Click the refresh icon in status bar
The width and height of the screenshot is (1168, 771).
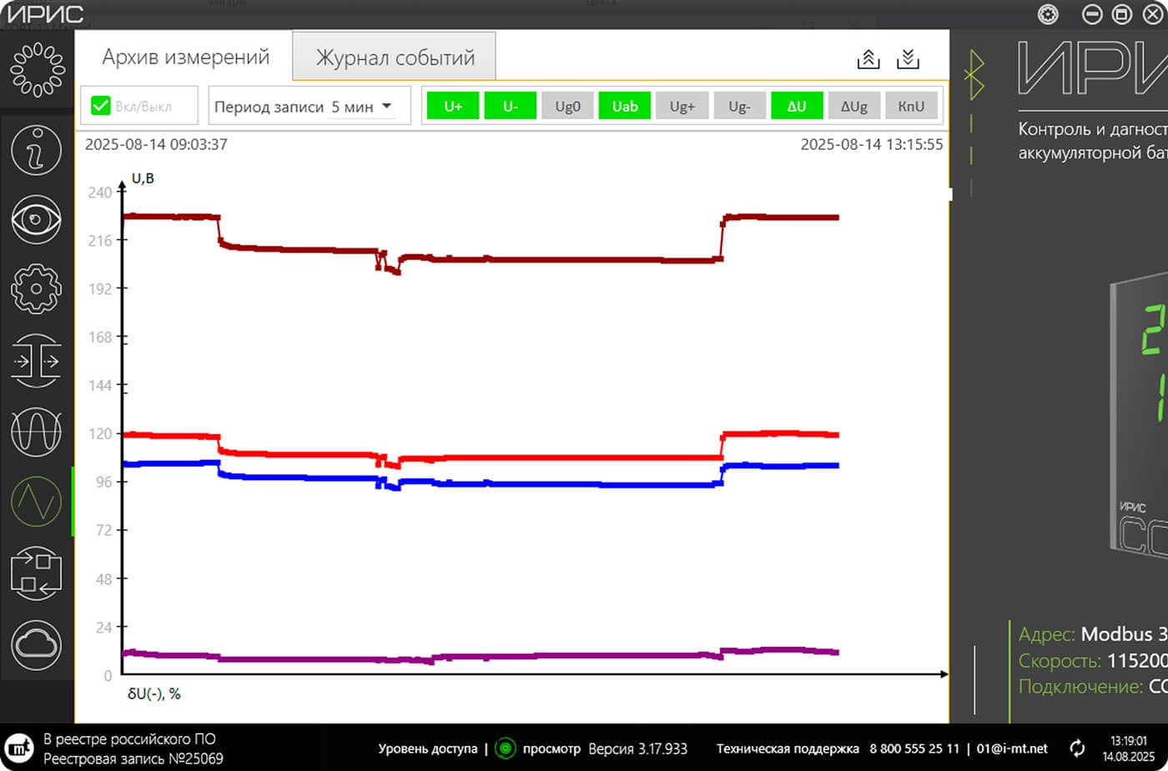tap(1077, 748)
